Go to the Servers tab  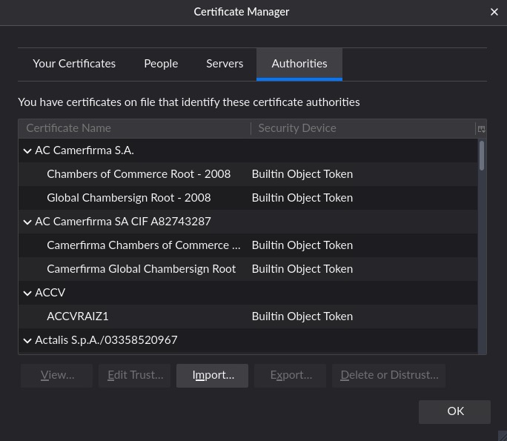225,64
